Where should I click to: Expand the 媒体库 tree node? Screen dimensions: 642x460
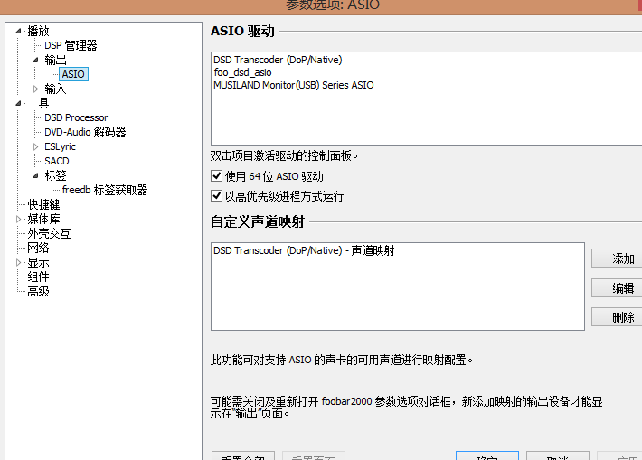pyautogui.click(x=19, y=219)
